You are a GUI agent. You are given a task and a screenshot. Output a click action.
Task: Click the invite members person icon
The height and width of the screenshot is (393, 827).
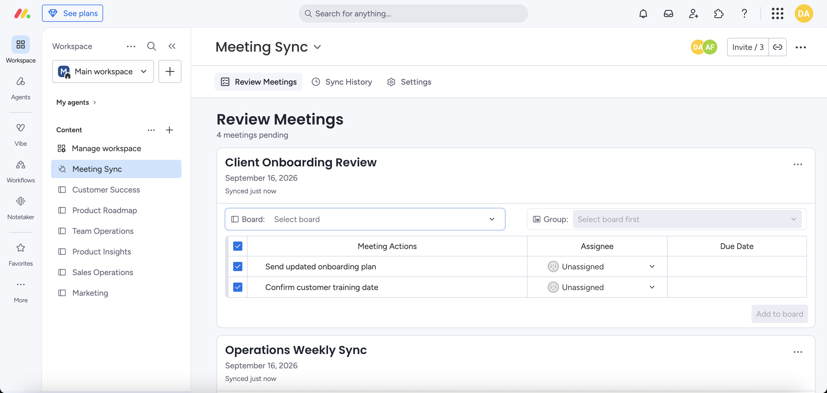click(693, 13)
